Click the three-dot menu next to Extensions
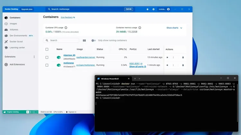This screenshot has width=241, height=135. point(34,57)
